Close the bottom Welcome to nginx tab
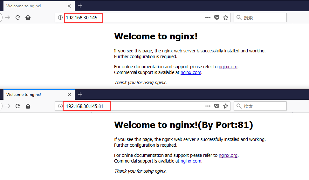 pos(69,95)
